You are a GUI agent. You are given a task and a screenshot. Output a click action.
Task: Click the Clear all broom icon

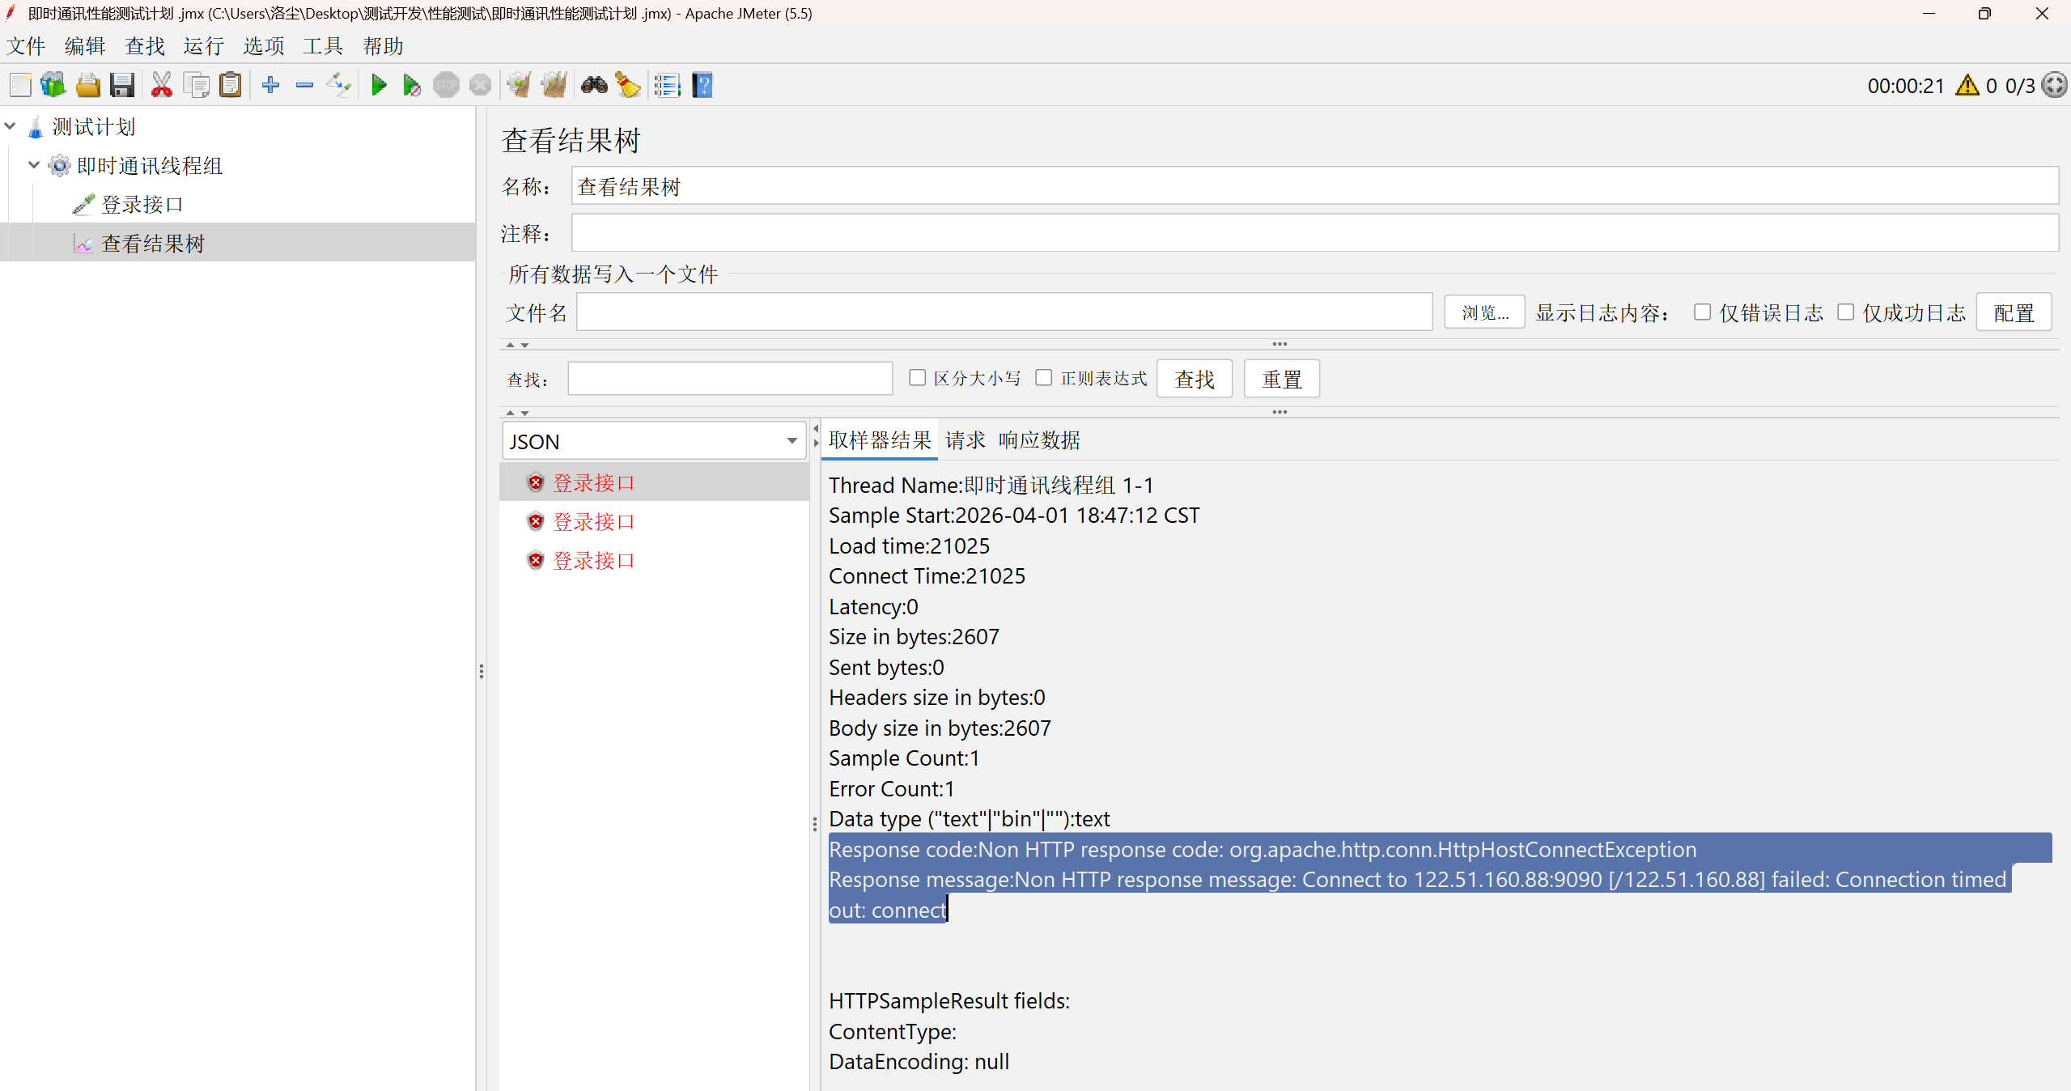tap(554, 85)
